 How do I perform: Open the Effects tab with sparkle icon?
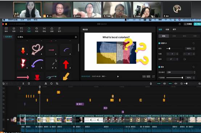coord(37,29)
